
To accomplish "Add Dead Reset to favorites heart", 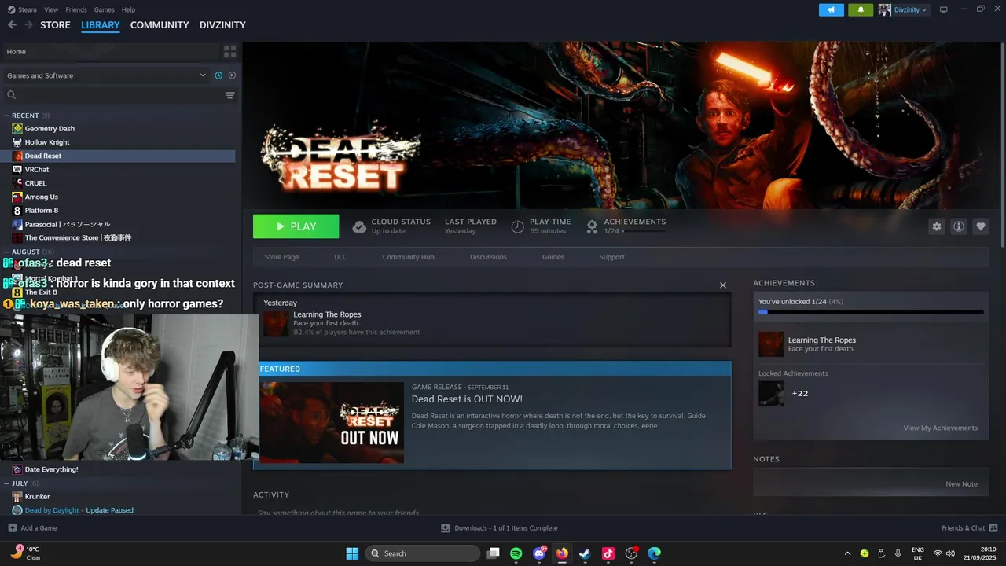I will click(x=981, y=226).
